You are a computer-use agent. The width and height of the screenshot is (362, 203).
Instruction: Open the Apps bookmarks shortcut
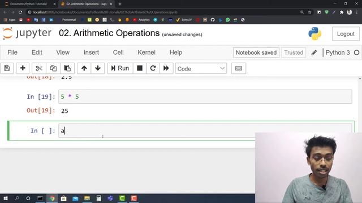[x=10, y=20]
